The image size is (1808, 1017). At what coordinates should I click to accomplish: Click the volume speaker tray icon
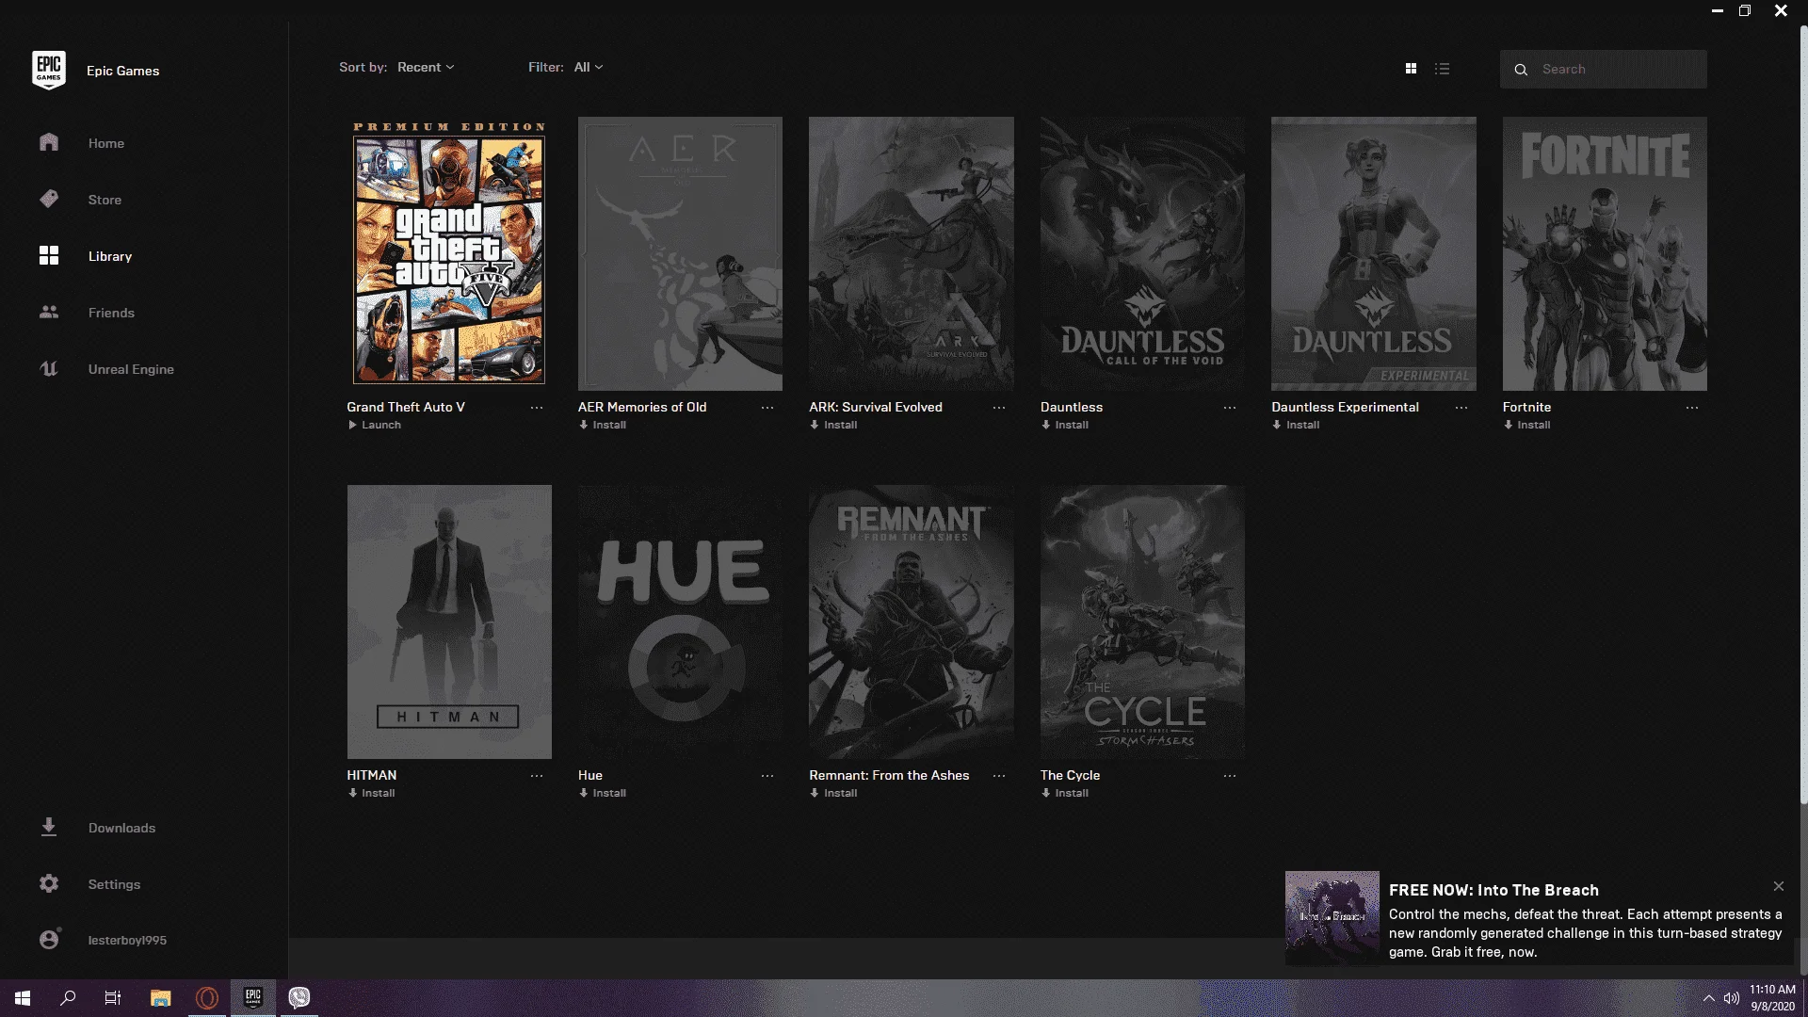click(x=1732, y=998)
